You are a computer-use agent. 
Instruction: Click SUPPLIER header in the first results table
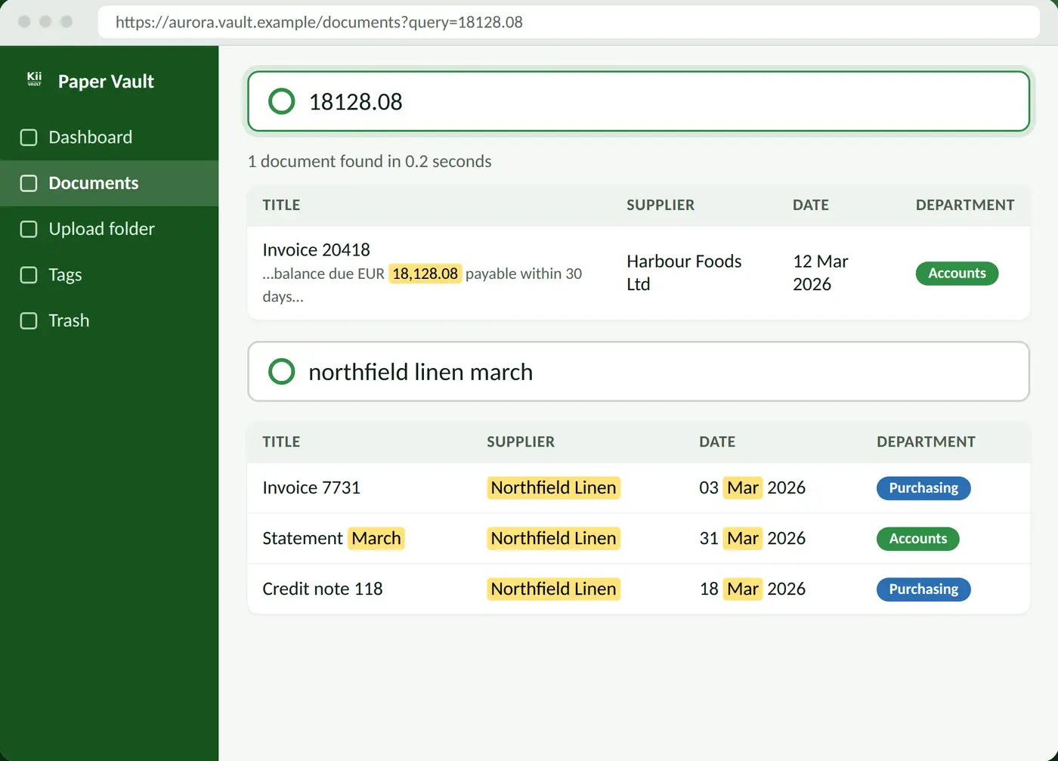coord(660,205)
